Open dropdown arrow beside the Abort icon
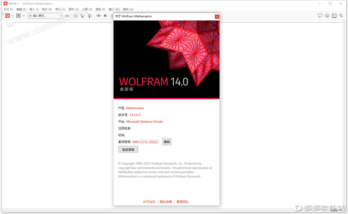This screenshot has width=348, height=214. [23, 16]
